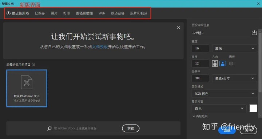Switch to the 图稿和插图 tab
Screen dimensions: 262x139
coord(84,13)
